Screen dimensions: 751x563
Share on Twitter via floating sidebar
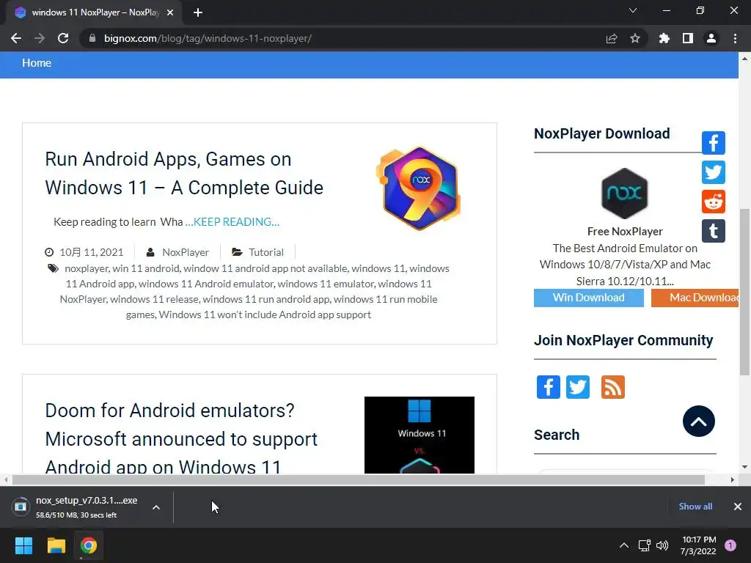coord(713,172)
